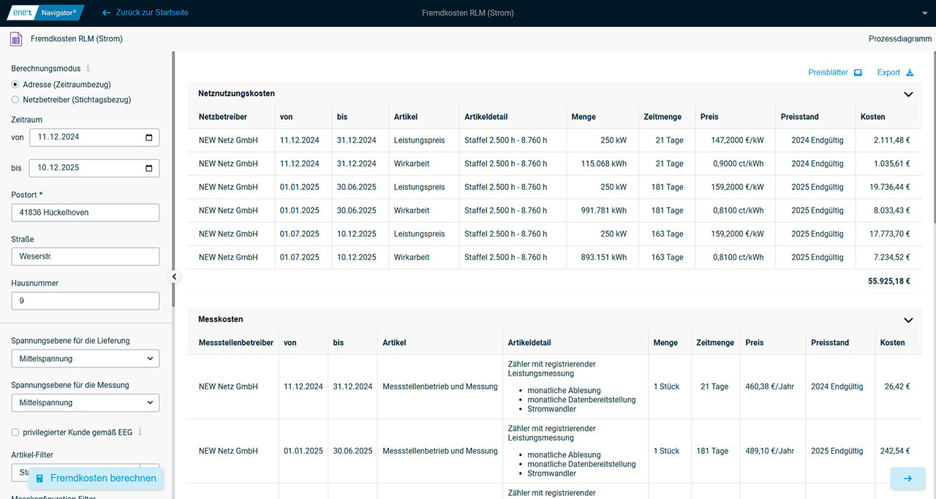Open the top-right user menu caret
Image resolution: width=936 pixels, height=499 pixels.
pos(924,13)
